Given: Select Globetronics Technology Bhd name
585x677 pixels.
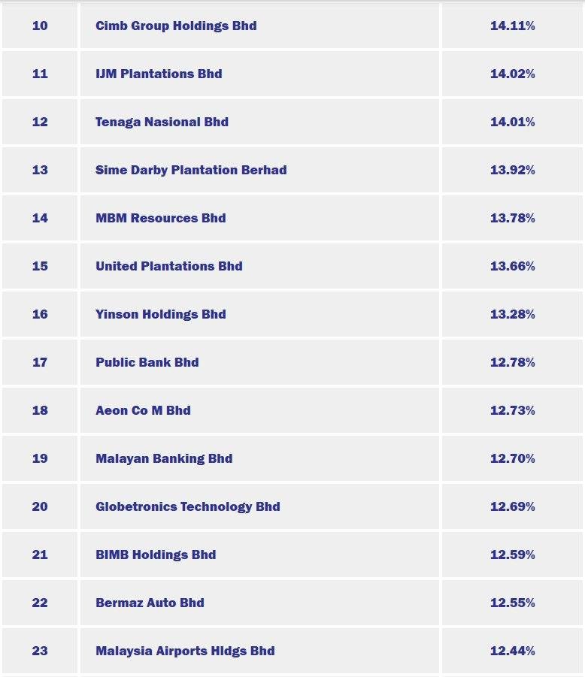Looking at the screenshot, I should point(188,506).
